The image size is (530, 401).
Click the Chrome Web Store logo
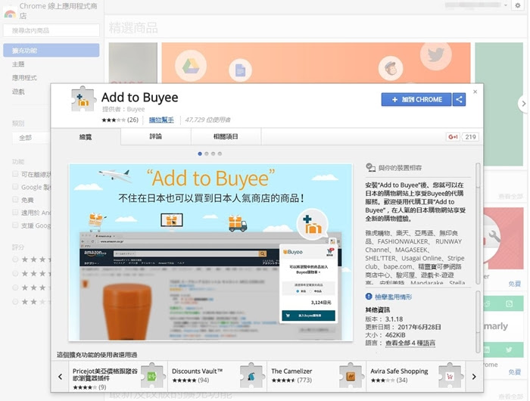pyautogui.click(x=10, y=13)
